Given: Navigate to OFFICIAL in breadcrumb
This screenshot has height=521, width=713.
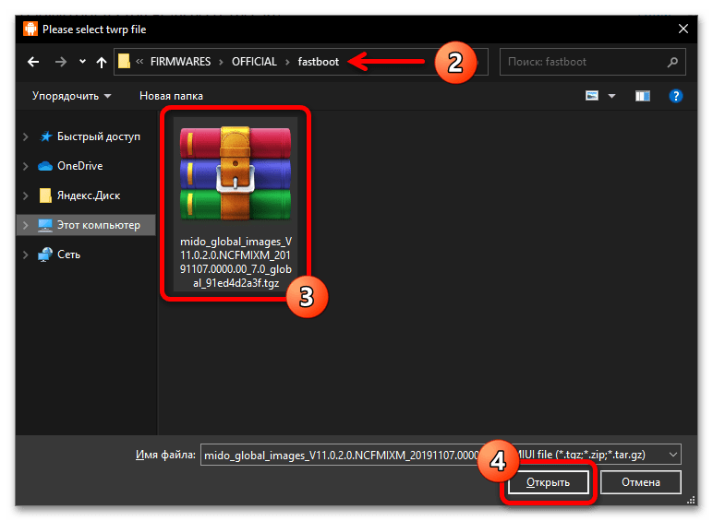Looking at the screenshot, I should 254,62.
